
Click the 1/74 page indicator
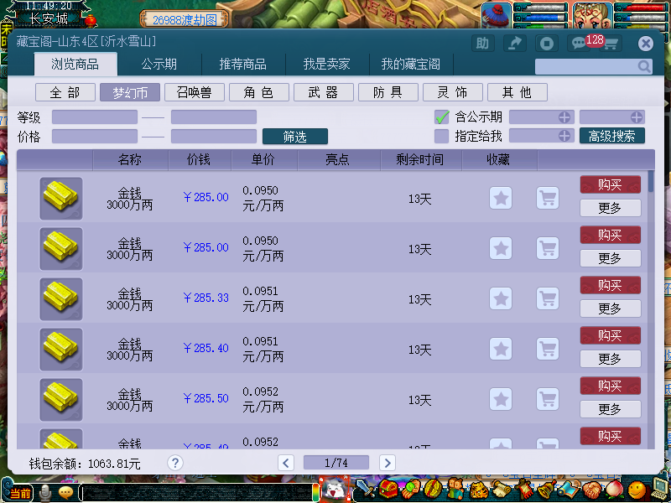coord(336,463)
